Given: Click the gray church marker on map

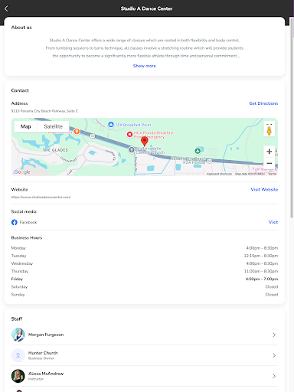Looking at the screenshot, I should [132, 150].
